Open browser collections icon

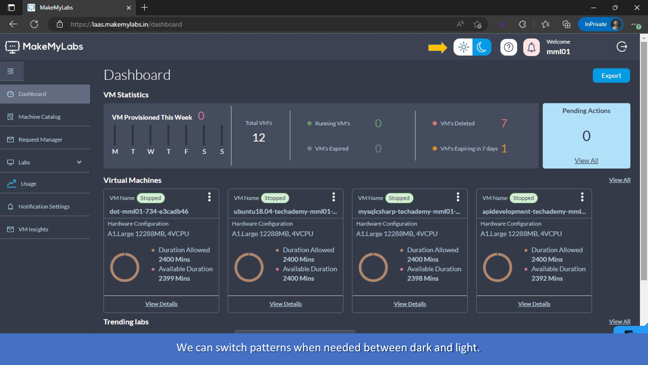tap(566, 24)
